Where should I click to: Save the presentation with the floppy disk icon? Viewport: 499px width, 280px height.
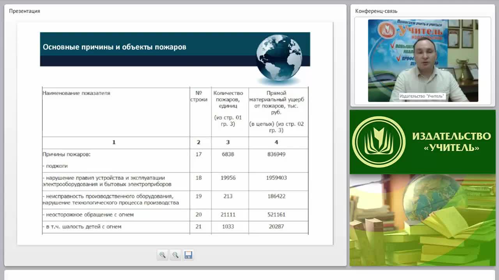[188, 255]
